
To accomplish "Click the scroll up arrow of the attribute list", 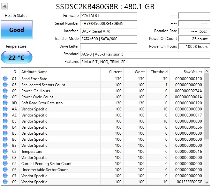I will 207,71.
